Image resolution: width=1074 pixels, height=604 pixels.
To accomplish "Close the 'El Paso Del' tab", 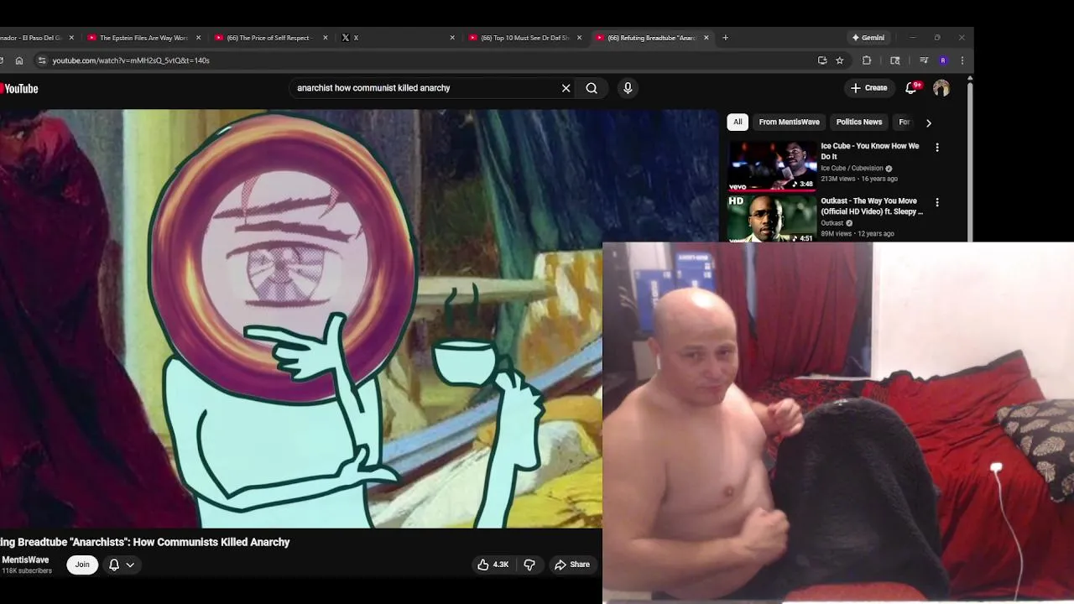I will click(71, 38).
